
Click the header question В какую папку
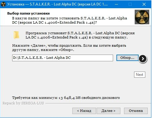[x=70, y=20]
